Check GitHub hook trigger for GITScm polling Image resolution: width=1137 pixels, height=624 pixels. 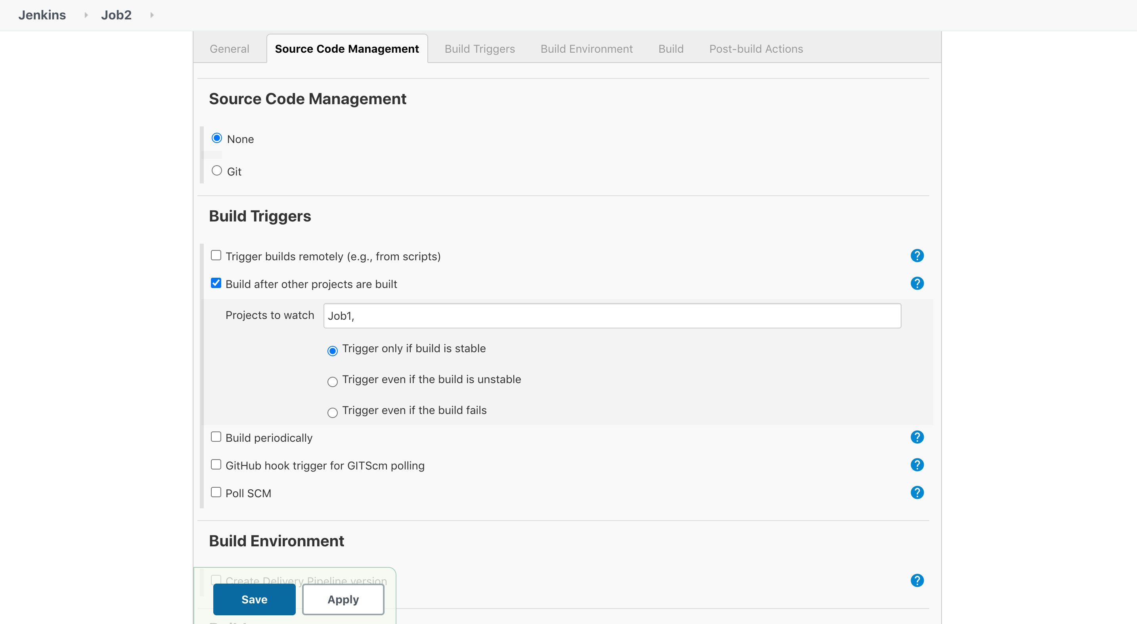tap(216, 464)
